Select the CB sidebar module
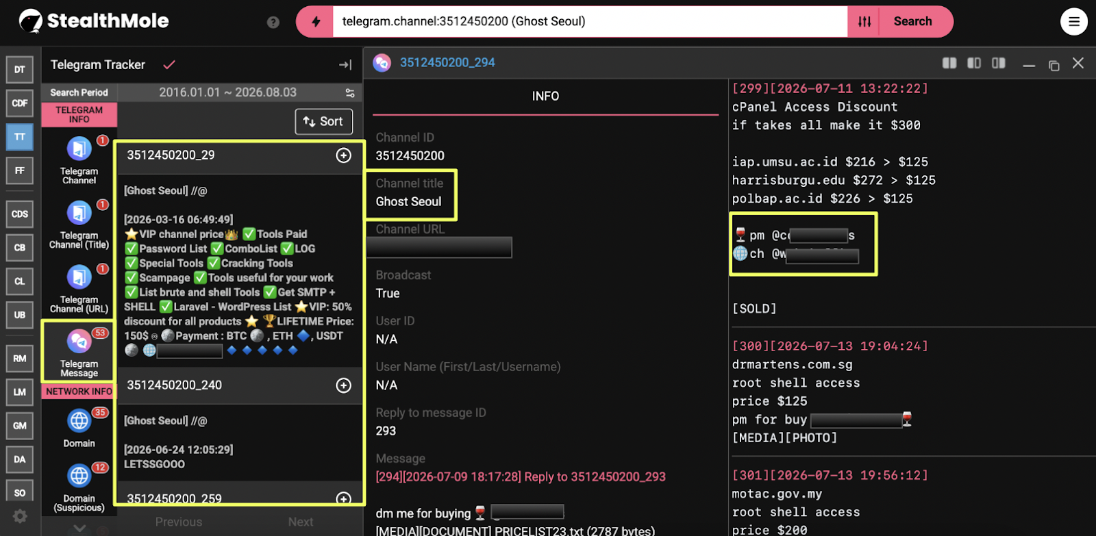The height and width of the screenshot is (536, 1096). tap(20, 248)
